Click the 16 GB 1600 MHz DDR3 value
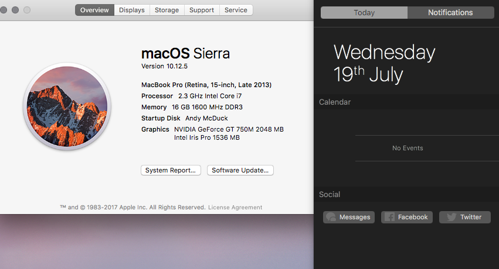The width and height of the screenshot is (499, 269). [x=207, y=107]
